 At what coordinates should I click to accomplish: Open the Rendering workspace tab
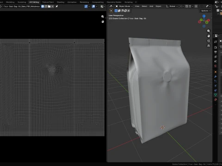(x=84, y=2)
